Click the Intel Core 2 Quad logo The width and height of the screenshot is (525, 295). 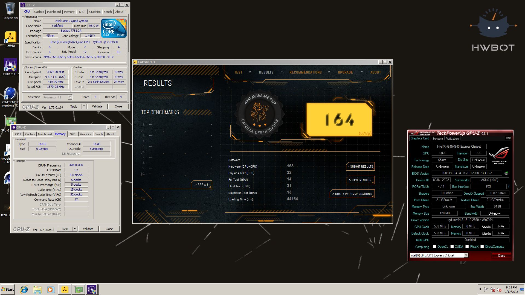[114, 28]
